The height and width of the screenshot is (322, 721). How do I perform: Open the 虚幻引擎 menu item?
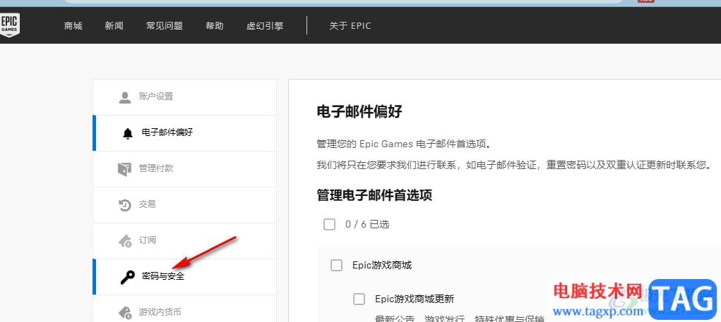(x=265, y=25)
